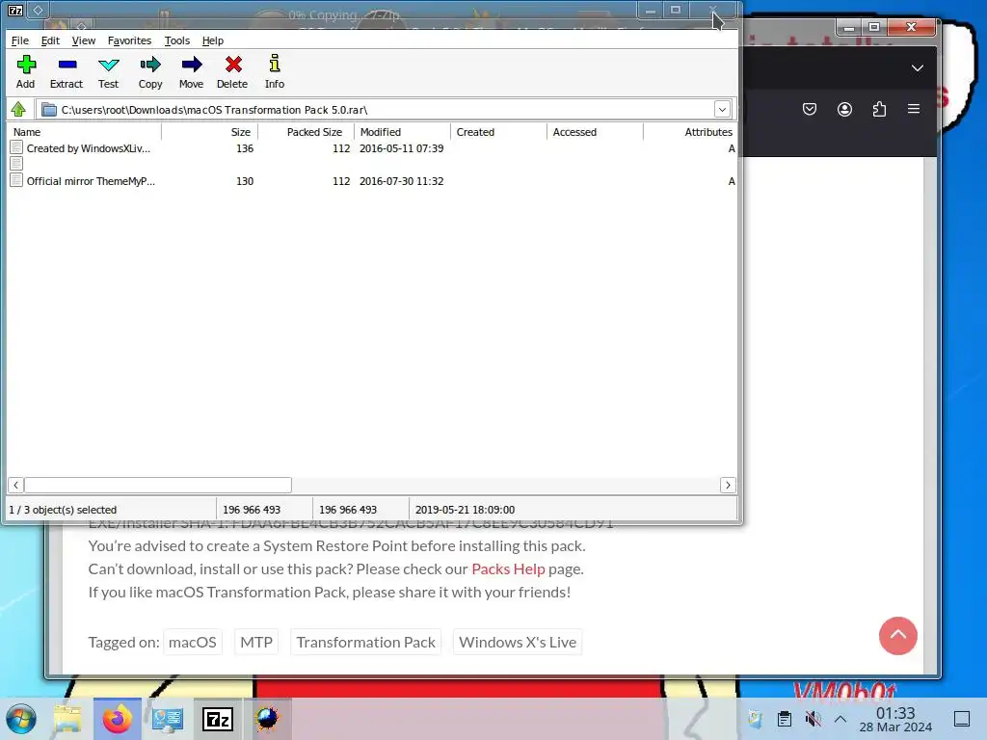This screenshot has width=987, height=740.
Task: Toggle the muted volume tray icon
Action: click(814, 719)
